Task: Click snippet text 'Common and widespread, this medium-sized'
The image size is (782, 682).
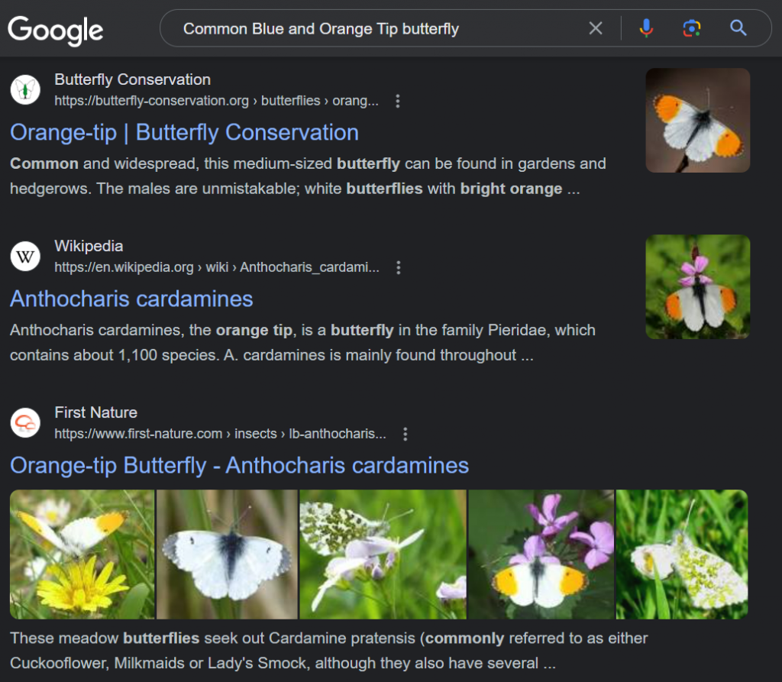Action: coord(171,163)
